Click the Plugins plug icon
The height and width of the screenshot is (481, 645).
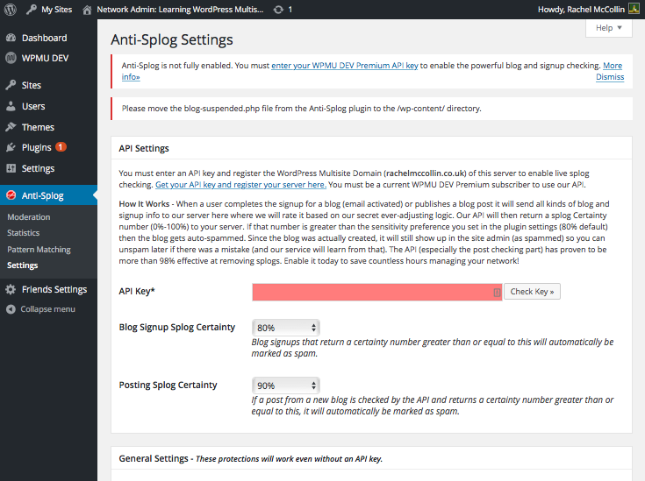click(11, 147)
